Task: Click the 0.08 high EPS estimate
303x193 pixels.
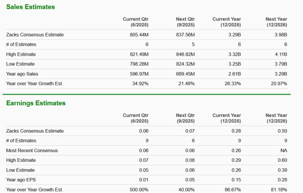Action: pyautogui.click(x=190, y=160)
